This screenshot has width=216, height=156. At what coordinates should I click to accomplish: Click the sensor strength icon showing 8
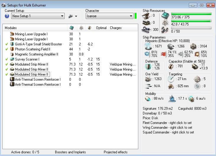click(x=197, y=86)
